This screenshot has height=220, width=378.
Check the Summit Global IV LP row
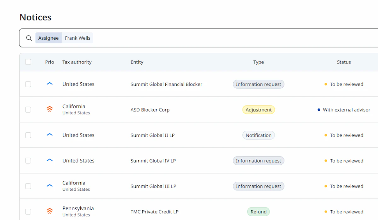coord(28,161)
